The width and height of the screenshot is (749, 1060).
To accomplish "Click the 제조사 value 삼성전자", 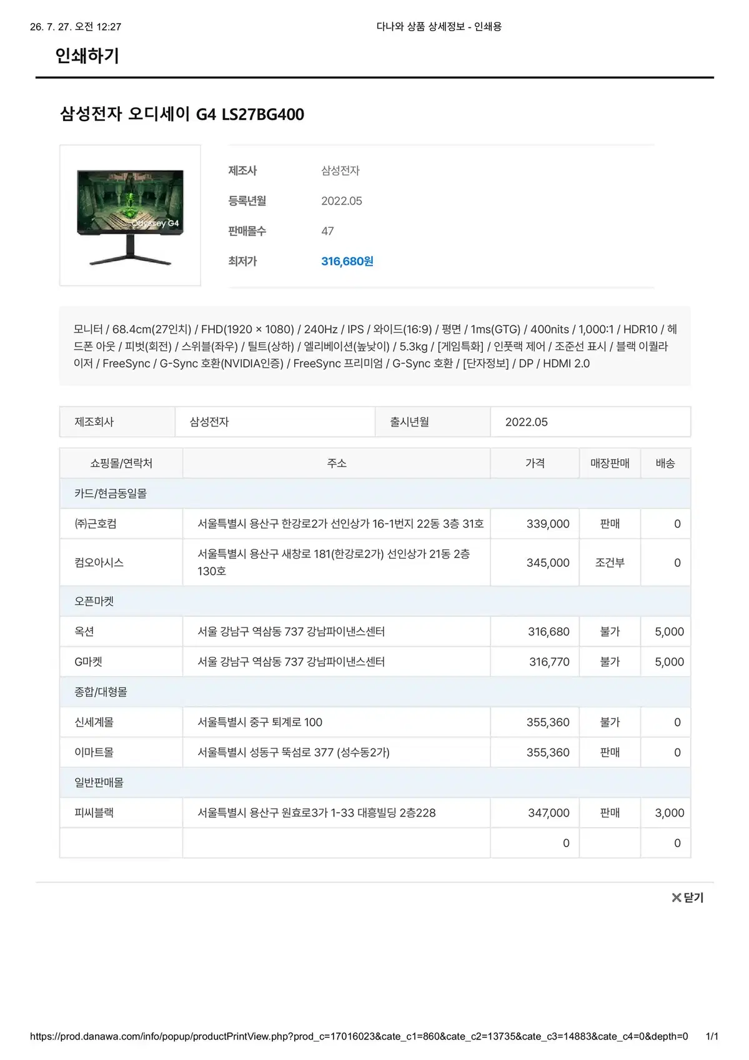I will 340,170.
